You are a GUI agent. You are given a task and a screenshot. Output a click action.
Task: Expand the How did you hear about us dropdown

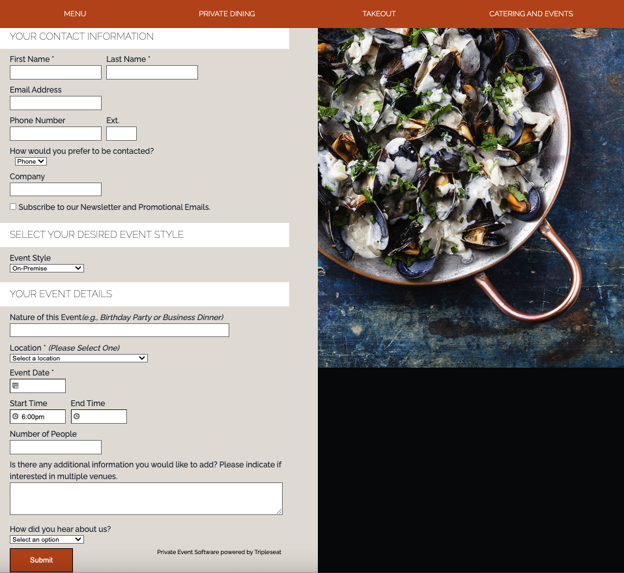pyautogui.click(x=46, y=539)
